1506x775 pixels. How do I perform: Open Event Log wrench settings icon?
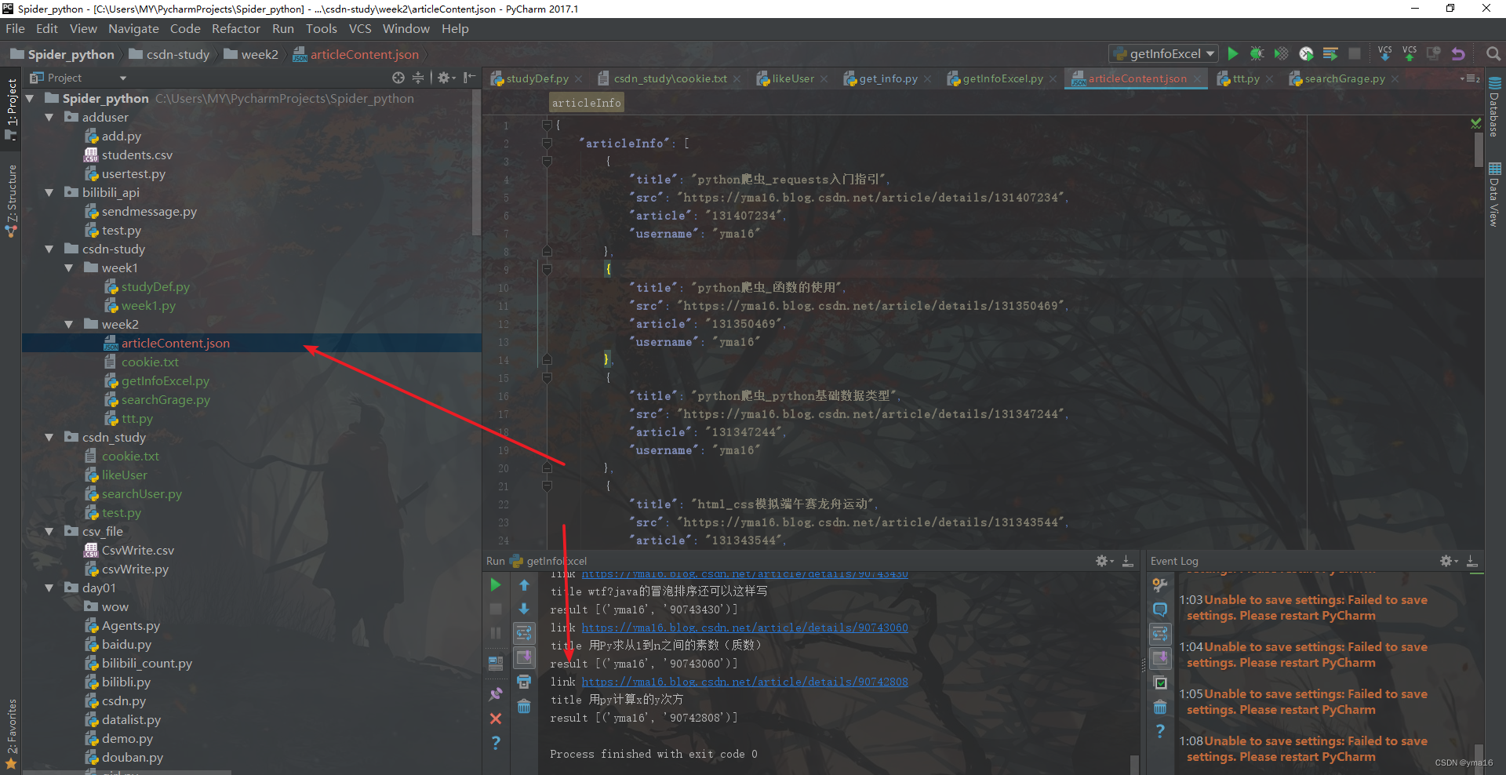tap(1160, 585)
